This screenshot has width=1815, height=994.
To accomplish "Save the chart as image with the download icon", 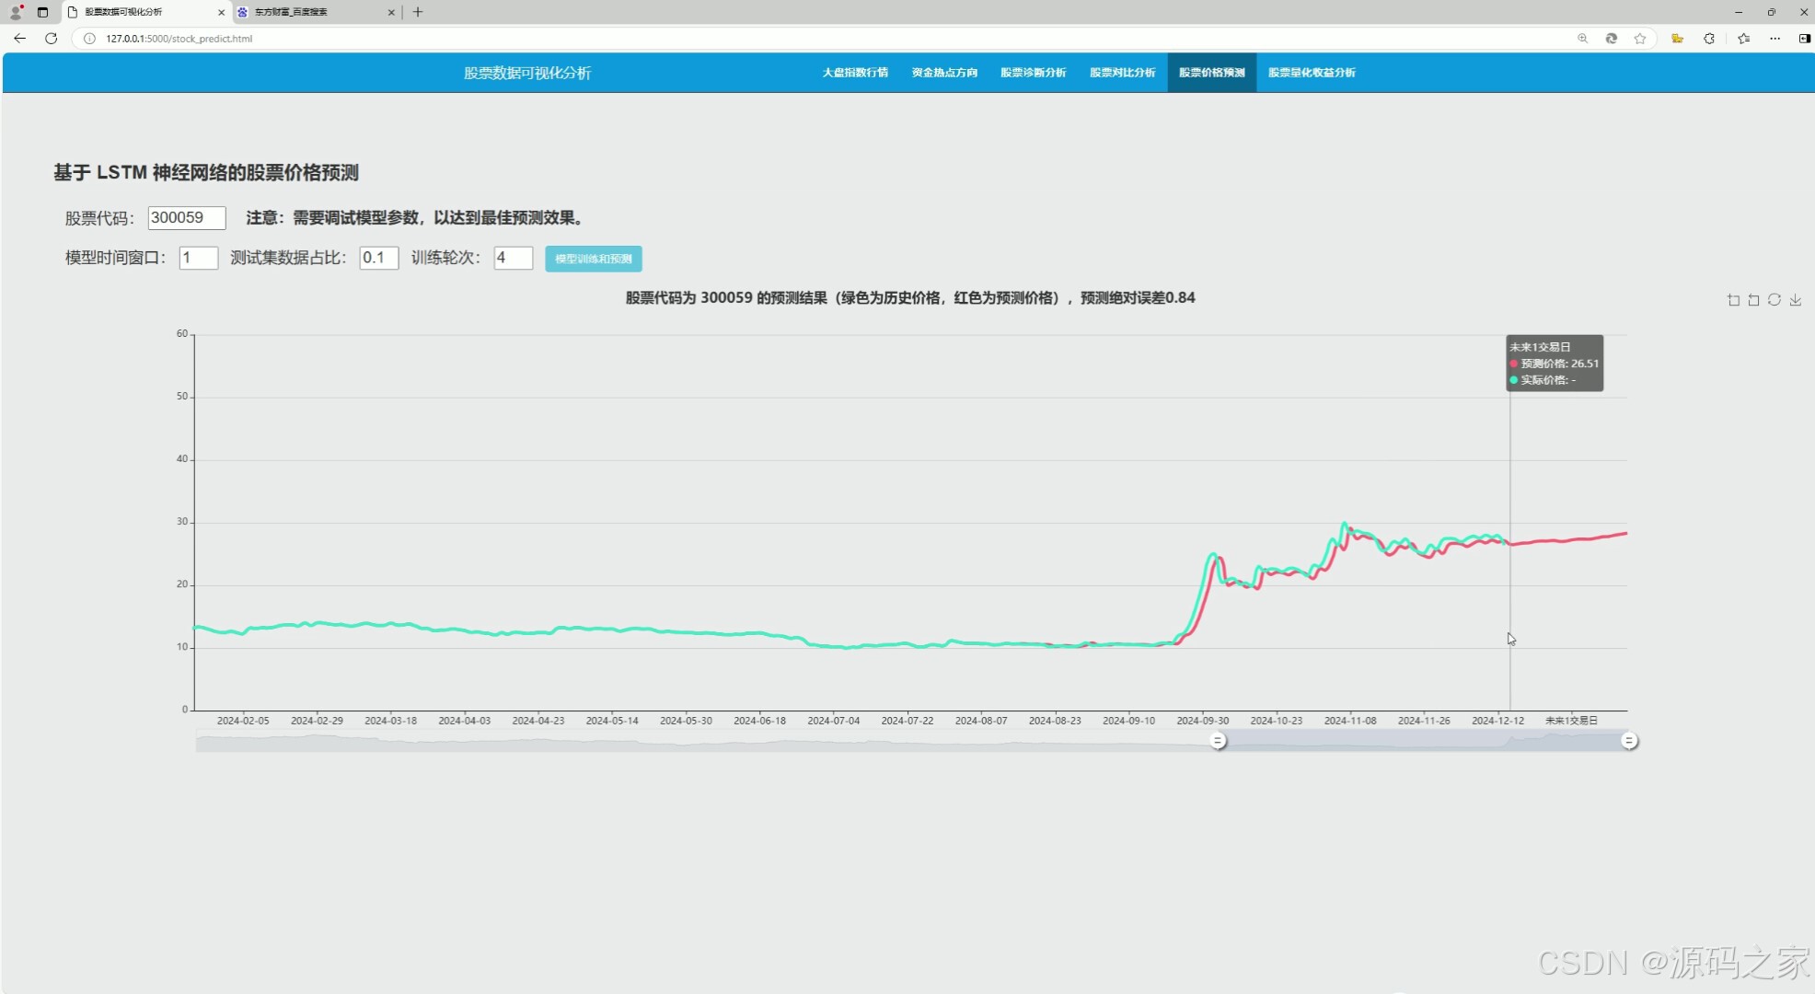I will [x=1796, y=300].
